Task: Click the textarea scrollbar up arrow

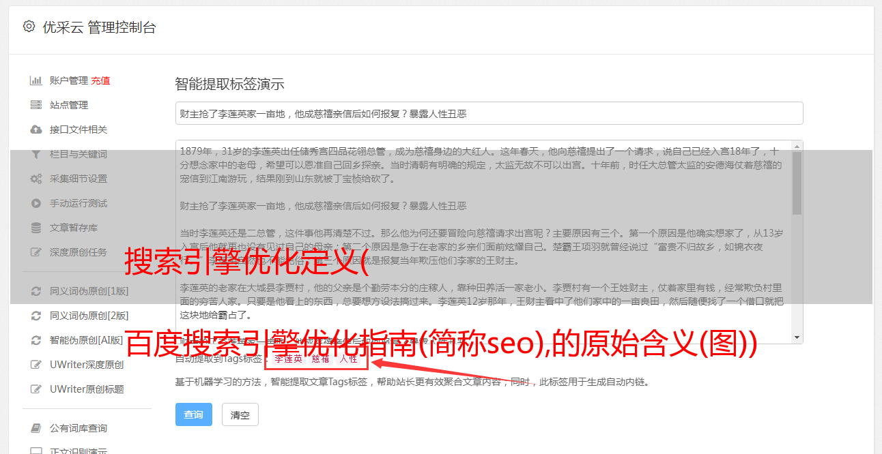Action: [x=797, y=146]
